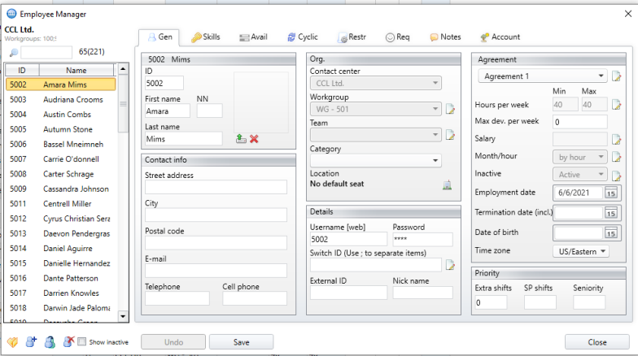Click the Max dev. per week field
The image size is (638, 356).
coord(579,122)
